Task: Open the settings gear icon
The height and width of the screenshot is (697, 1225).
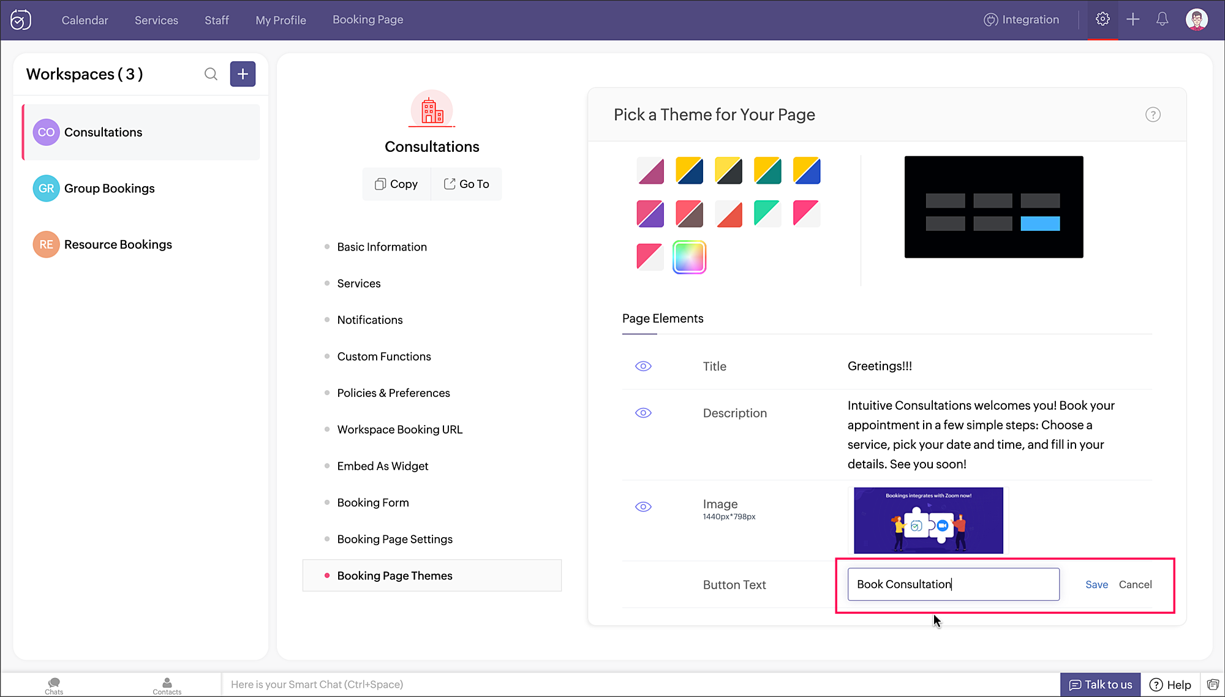Action: tap(1102, 20)
